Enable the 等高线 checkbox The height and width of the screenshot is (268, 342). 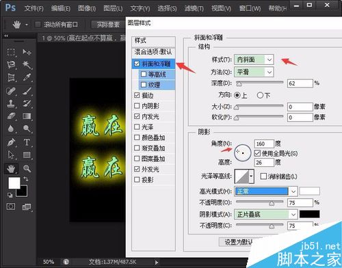coord(144,74)
